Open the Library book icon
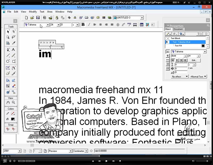 pos(86,18)
